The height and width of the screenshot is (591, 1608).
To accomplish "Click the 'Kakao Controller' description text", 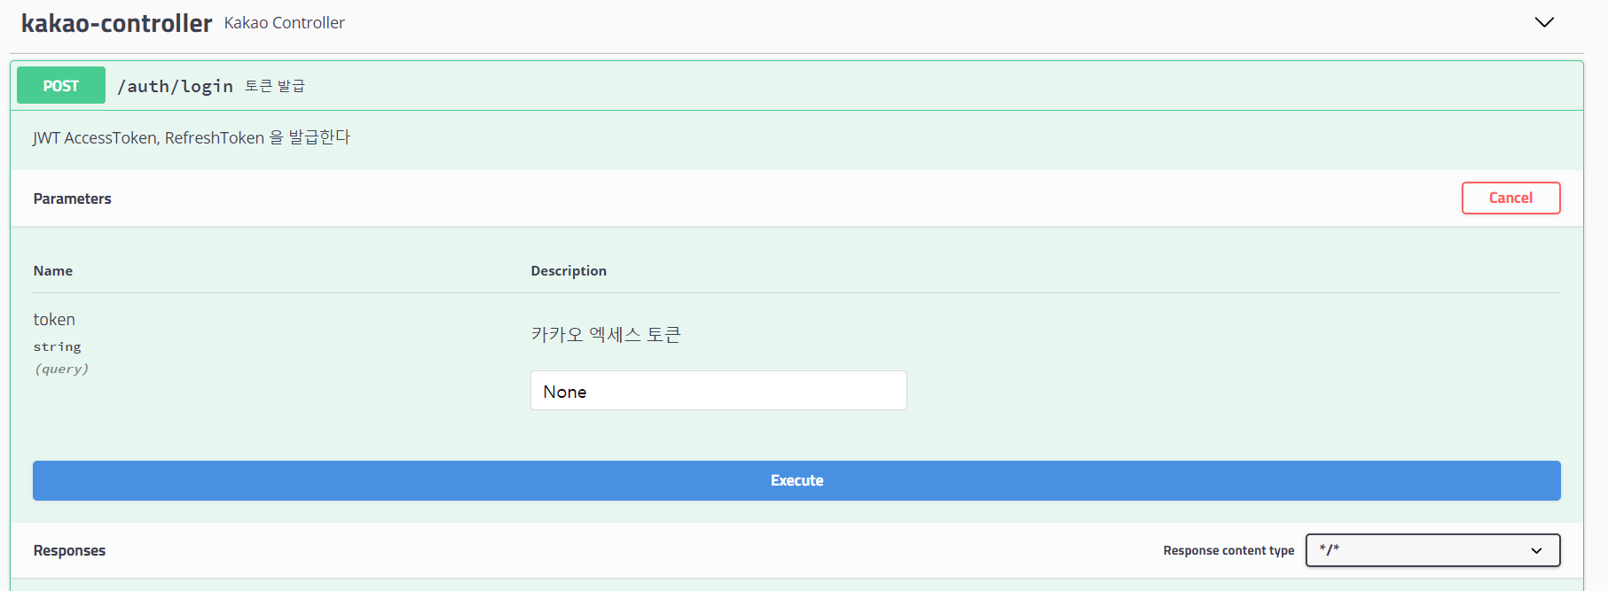I will pos(284,23).
